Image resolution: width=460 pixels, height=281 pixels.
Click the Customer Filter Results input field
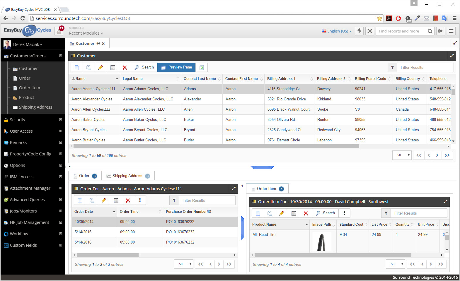425,67
